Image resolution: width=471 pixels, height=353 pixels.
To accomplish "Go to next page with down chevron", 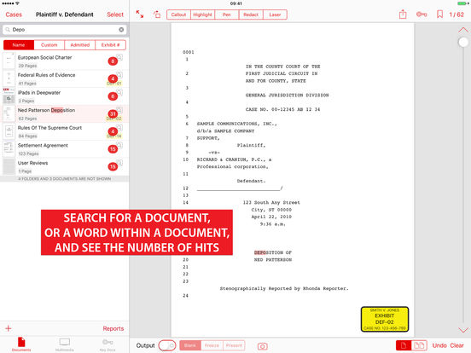I will click(463, 330).
